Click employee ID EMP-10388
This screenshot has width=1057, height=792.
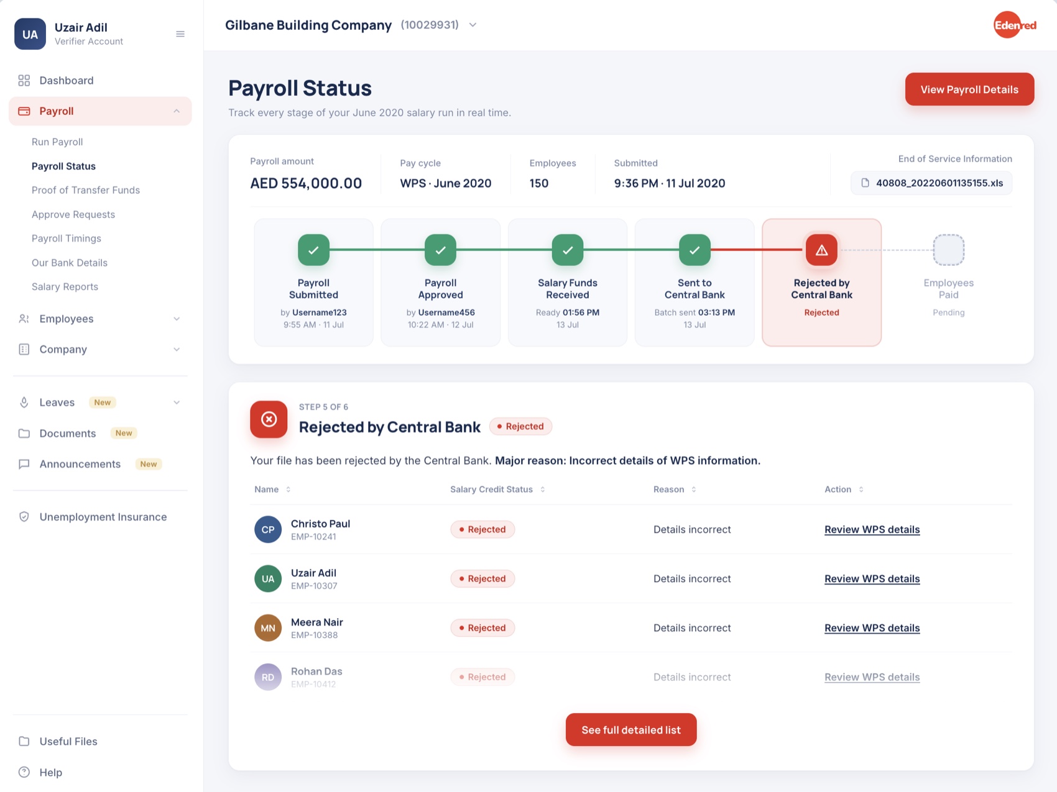click(315, 635)
